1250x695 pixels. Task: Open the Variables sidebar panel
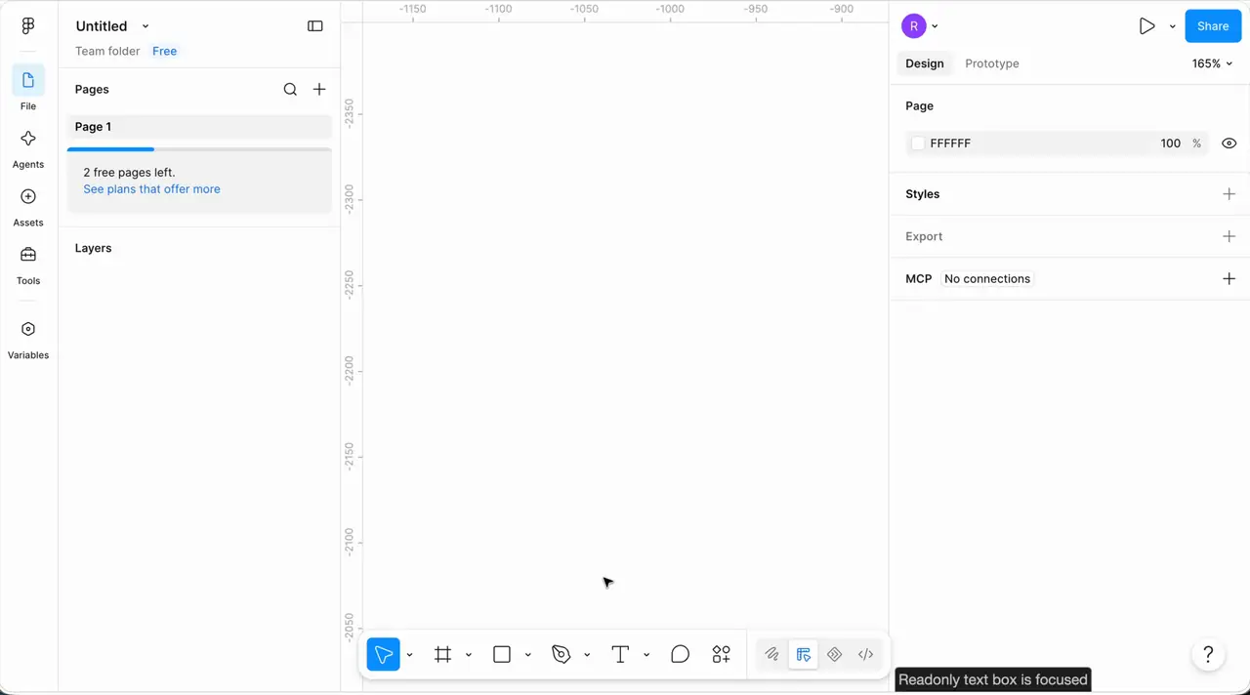(28, 338)
